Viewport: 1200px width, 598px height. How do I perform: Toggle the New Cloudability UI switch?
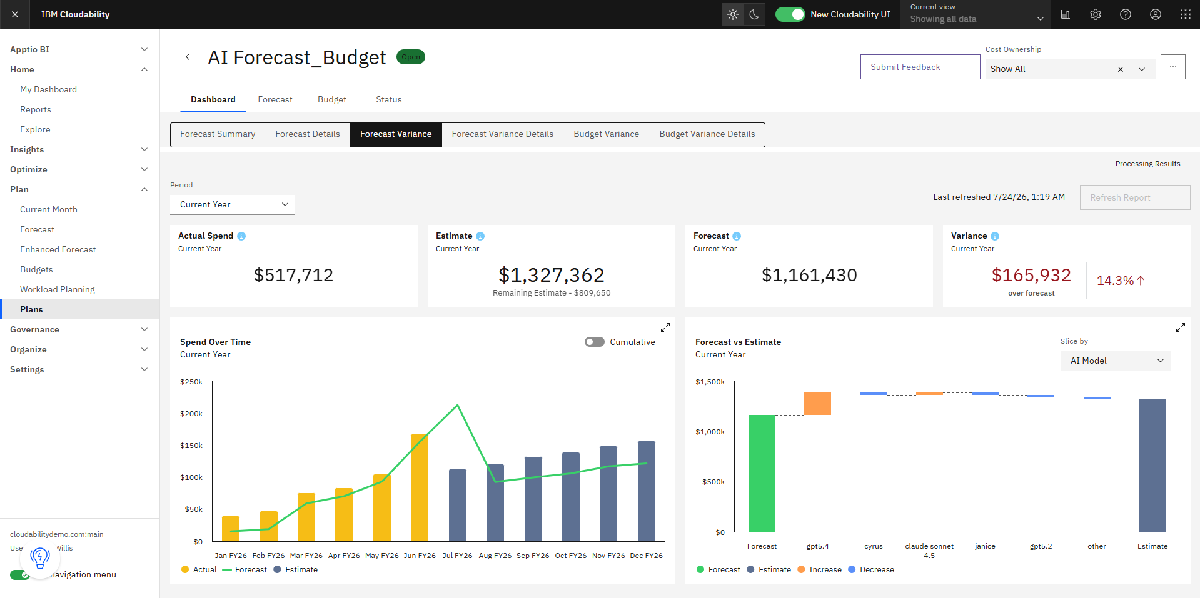pos(790,14)
